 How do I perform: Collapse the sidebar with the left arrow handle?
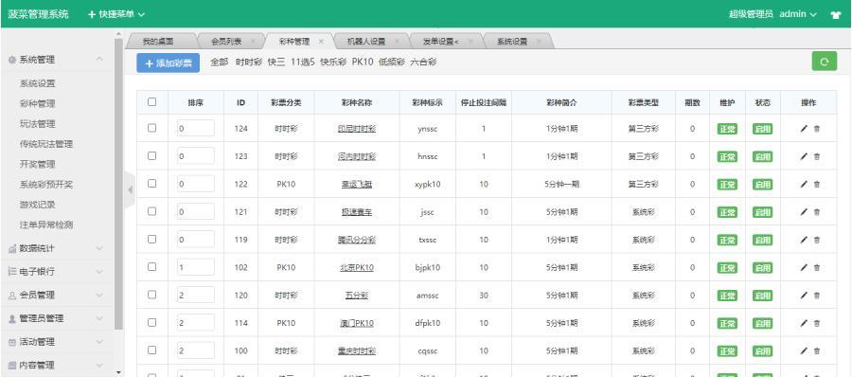(x=130, y=189)
